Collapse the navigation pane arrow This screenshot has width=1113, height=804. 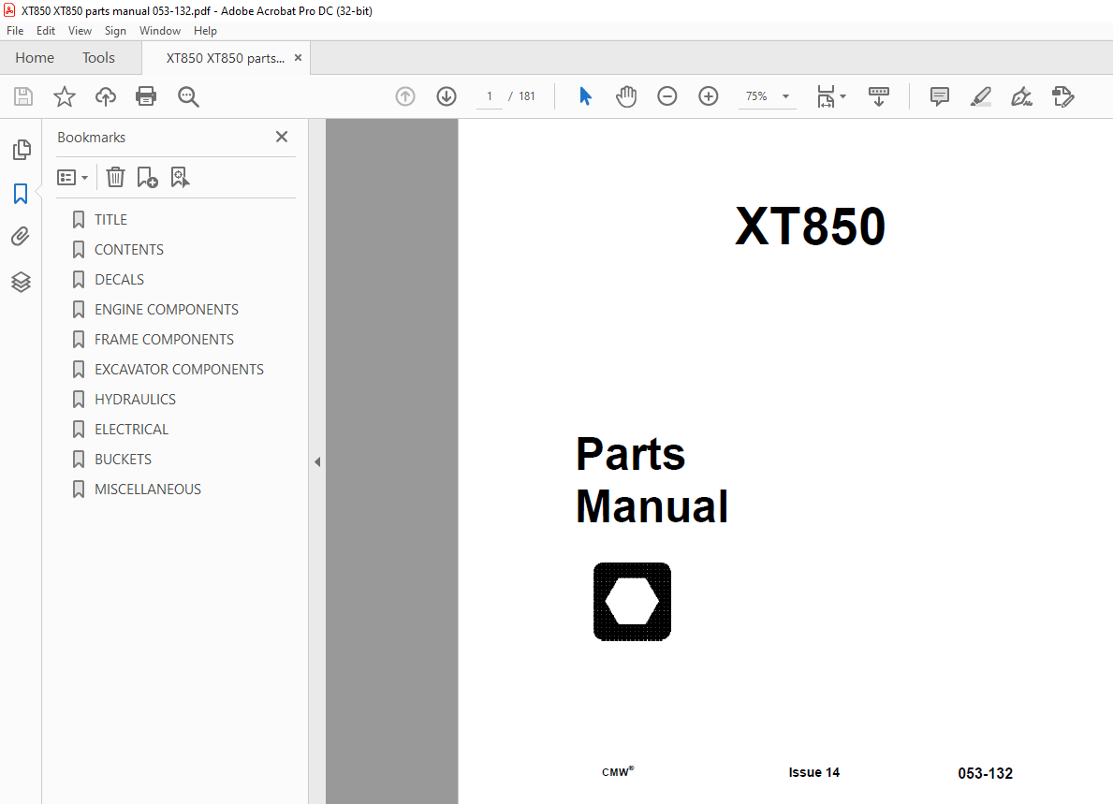[317, 462]
